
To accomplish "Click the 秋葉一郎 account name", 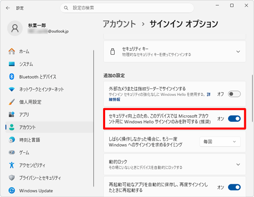I will pos(37,25).
